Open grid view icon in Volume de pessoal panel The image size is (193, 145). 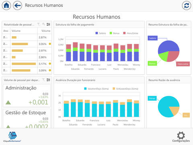tap(48, 80)
